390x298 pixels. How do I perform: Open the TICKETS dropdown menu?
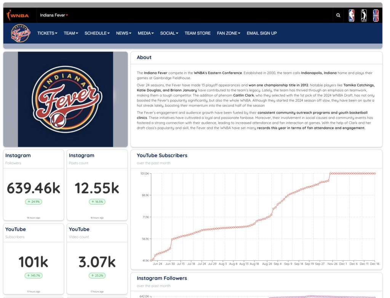[46, 33]
